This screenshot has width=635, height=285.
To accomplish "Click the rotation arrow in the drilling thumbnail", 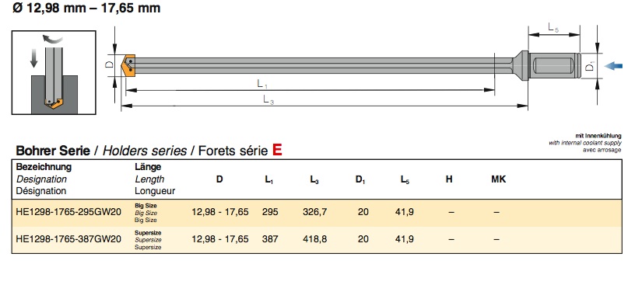I will 53,39.
